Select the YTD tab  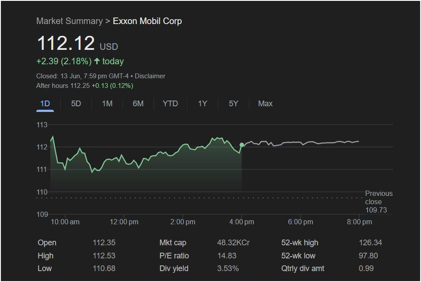[x=170, y=104]
